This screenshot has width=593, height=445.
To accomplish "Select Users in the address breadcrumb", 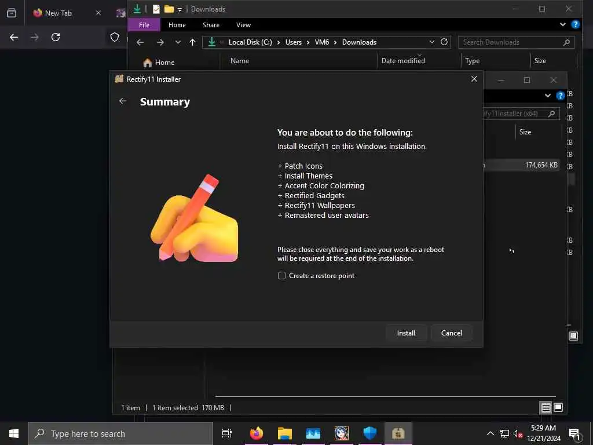I will click(294, 42).
